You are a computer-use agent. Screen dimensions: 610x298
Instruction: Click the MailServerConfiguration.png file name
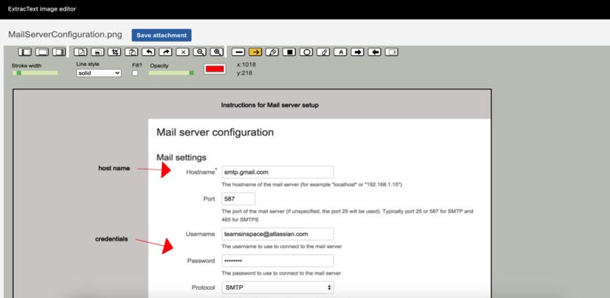tap(65, 35)
